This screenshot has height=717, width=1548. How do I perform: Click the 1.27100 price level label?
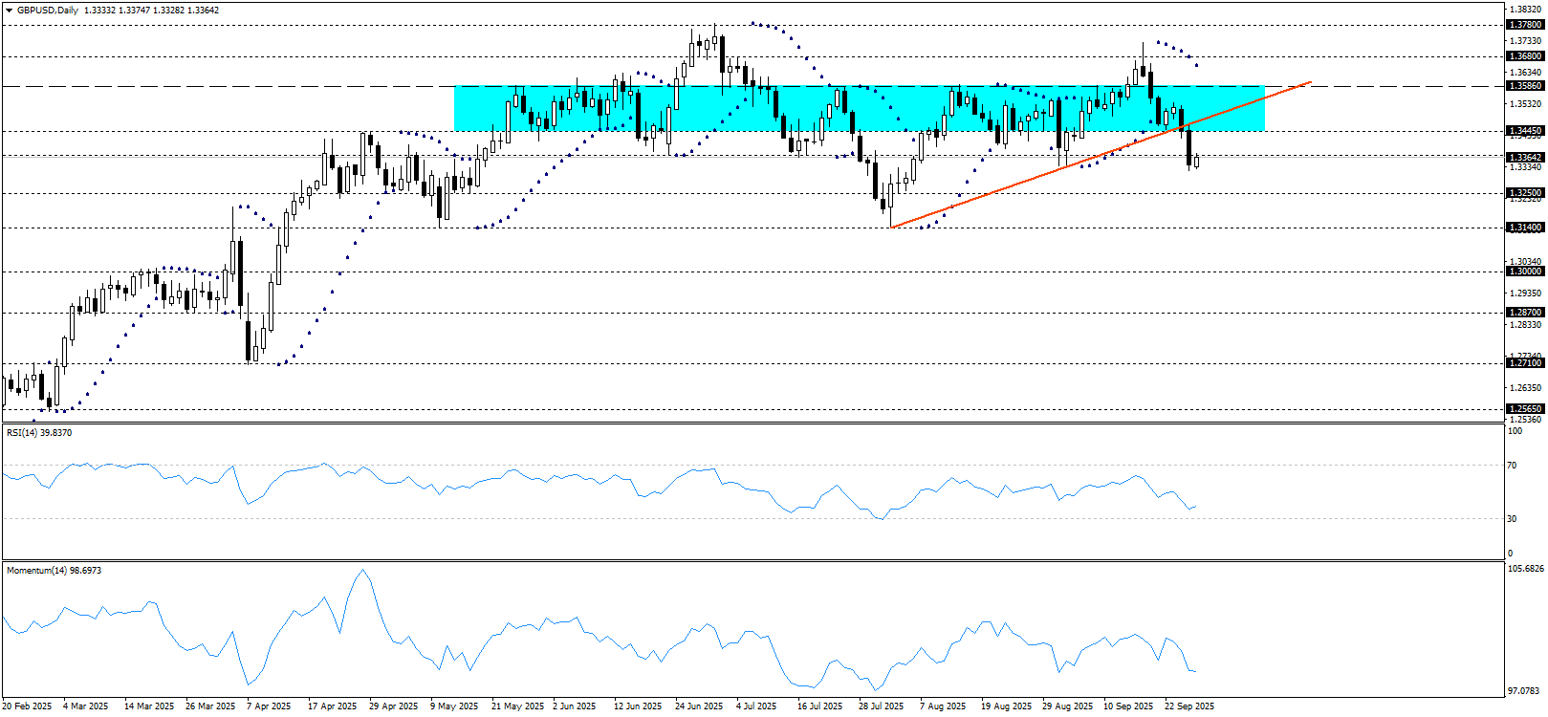point(1525,363)
